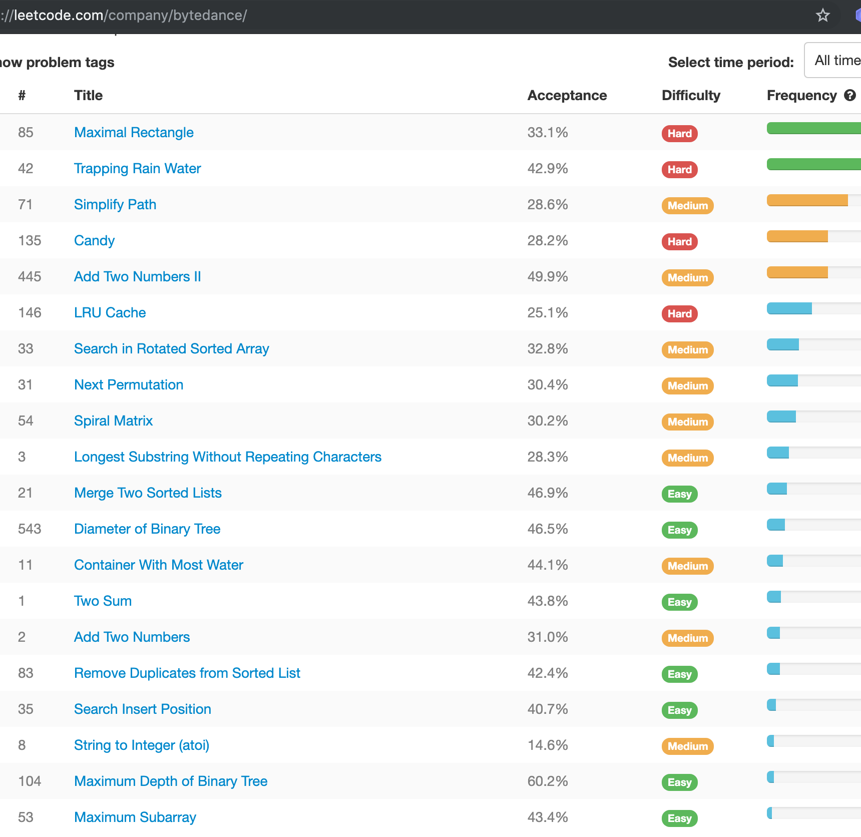Click the bookmark star icon
The height and width of the screenshot is (837, 861).
click(822, 16)
